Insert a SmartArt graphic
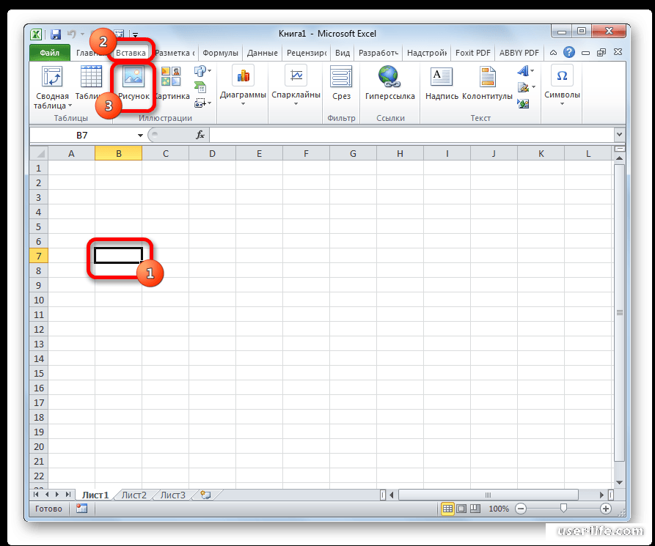This screenshot has height=546, width=655. [x=200, y=86]
